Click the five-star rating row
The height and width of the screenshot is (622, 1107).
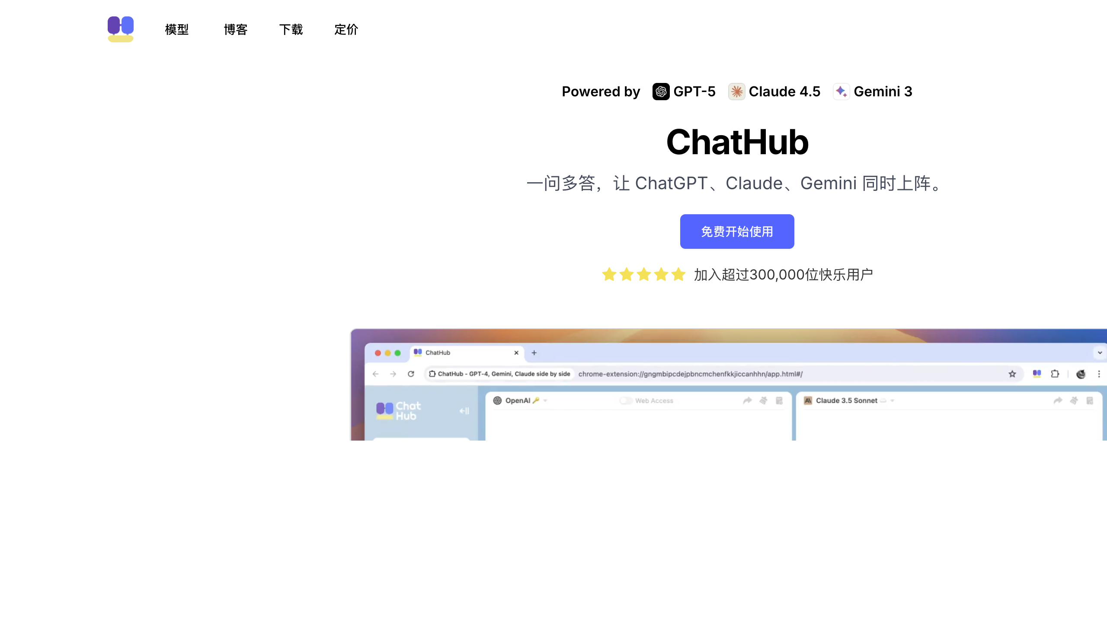(644, 274)
